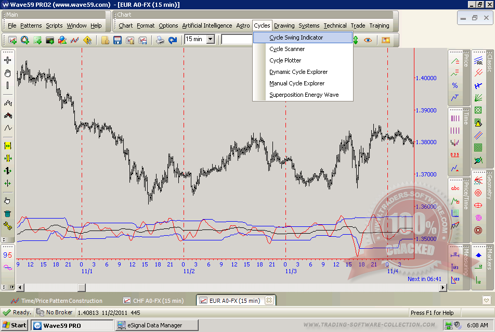Open eSignal Data Manager from taskbar
Screen dimensions: 495x332
(156, 325)
